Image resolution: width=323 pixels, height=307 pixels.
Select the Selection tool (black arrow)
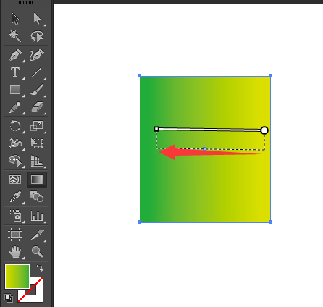pos(15,19)
